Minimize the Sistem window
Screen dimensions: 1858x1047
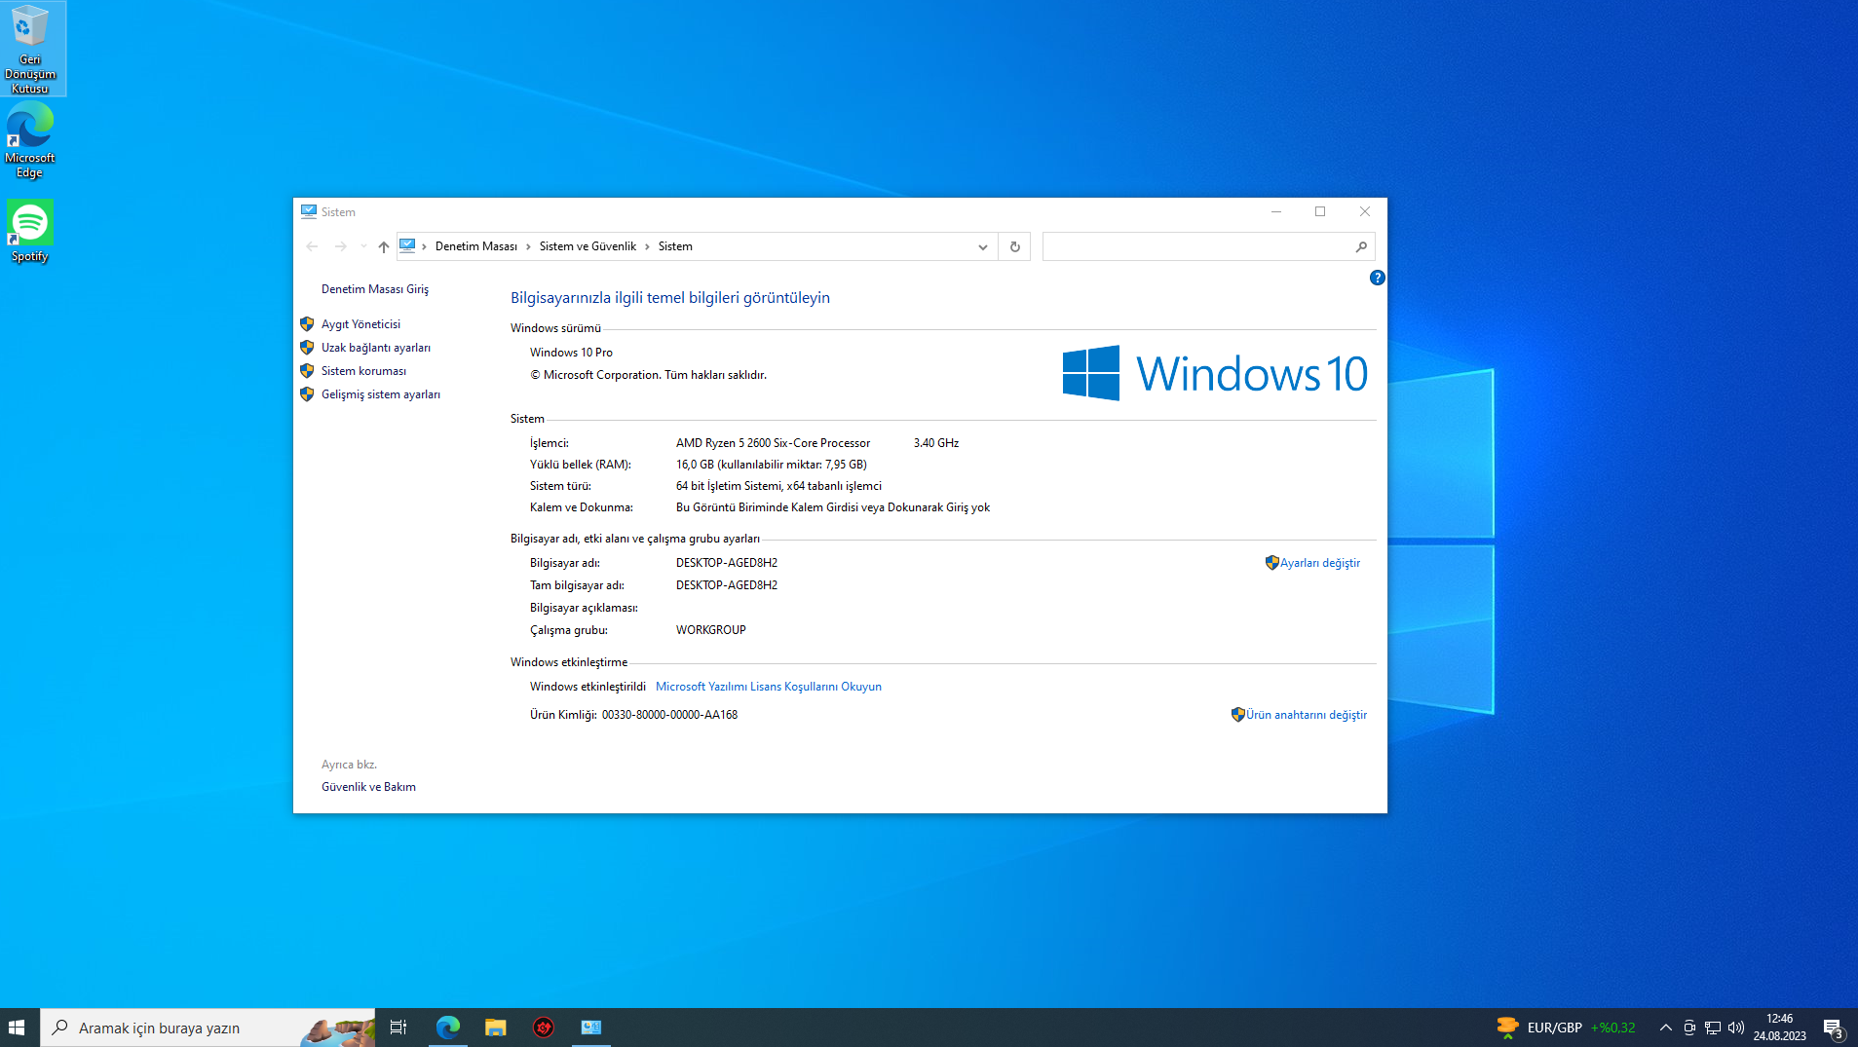click(1275, 211)
